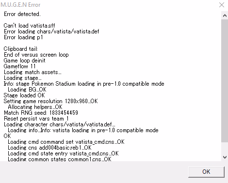The image size is (228, 183).
Task: Click the vertical scrollbar thumb
Action: [x=225, y=81]
